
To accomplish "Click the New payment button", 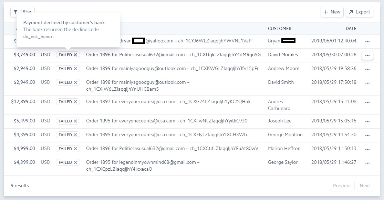I will (x=332, y=12).
